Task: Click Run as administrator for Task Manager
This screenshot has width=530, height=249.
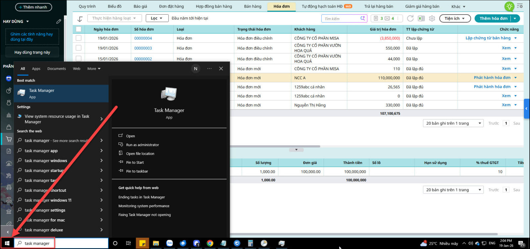Action: 142,145
